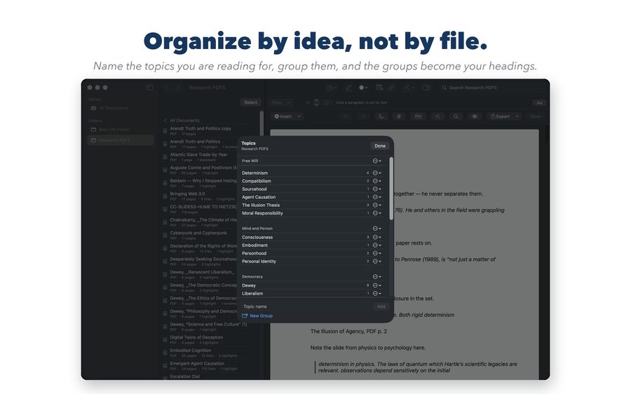Viewport: 631px width, 394px height.
Task: Click the magnifier find icon in the editor toolbar
Action: click(x=456, y=116)
